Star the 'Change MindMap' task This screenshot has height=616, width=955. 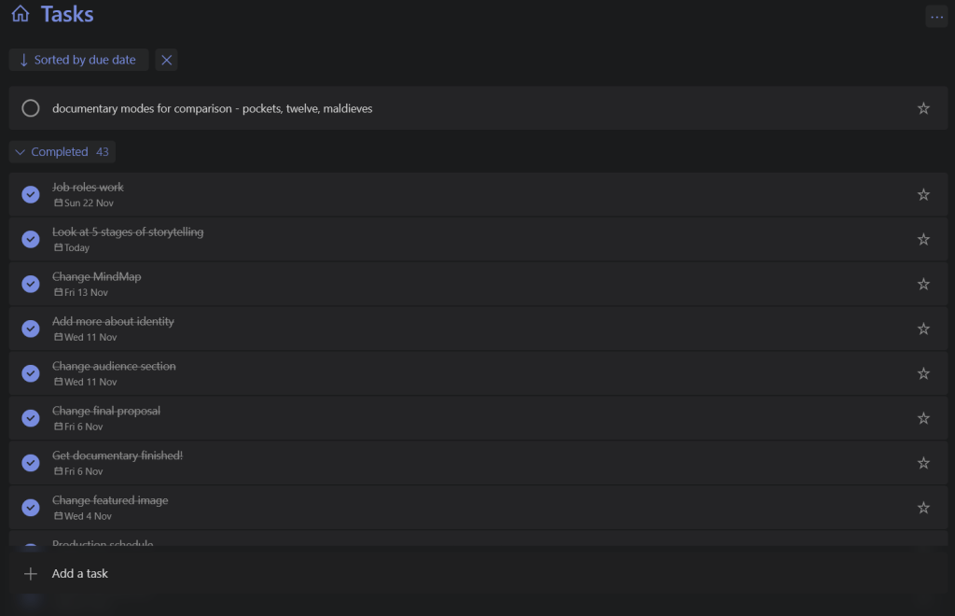point(923,284)
